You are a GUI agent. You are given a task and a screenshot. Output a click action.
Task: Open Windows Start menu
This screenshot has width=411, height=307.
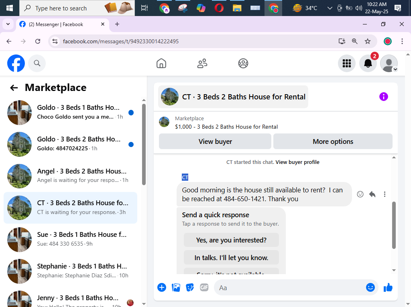(10, 8)
